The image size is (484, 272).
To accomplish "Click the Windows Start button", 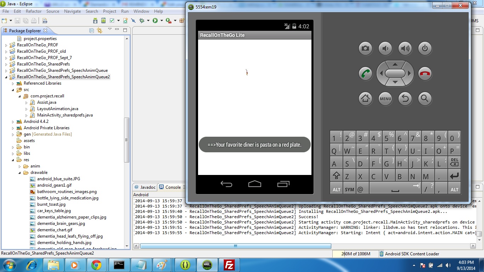I will point(9,265).
